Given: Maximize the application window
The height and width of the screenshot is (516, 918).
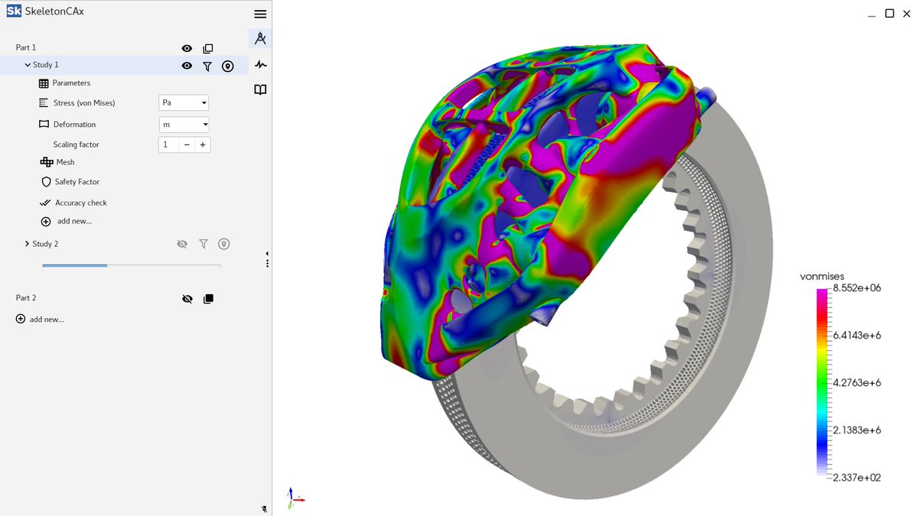Looking at the screenshot, I should click(890, 13).
